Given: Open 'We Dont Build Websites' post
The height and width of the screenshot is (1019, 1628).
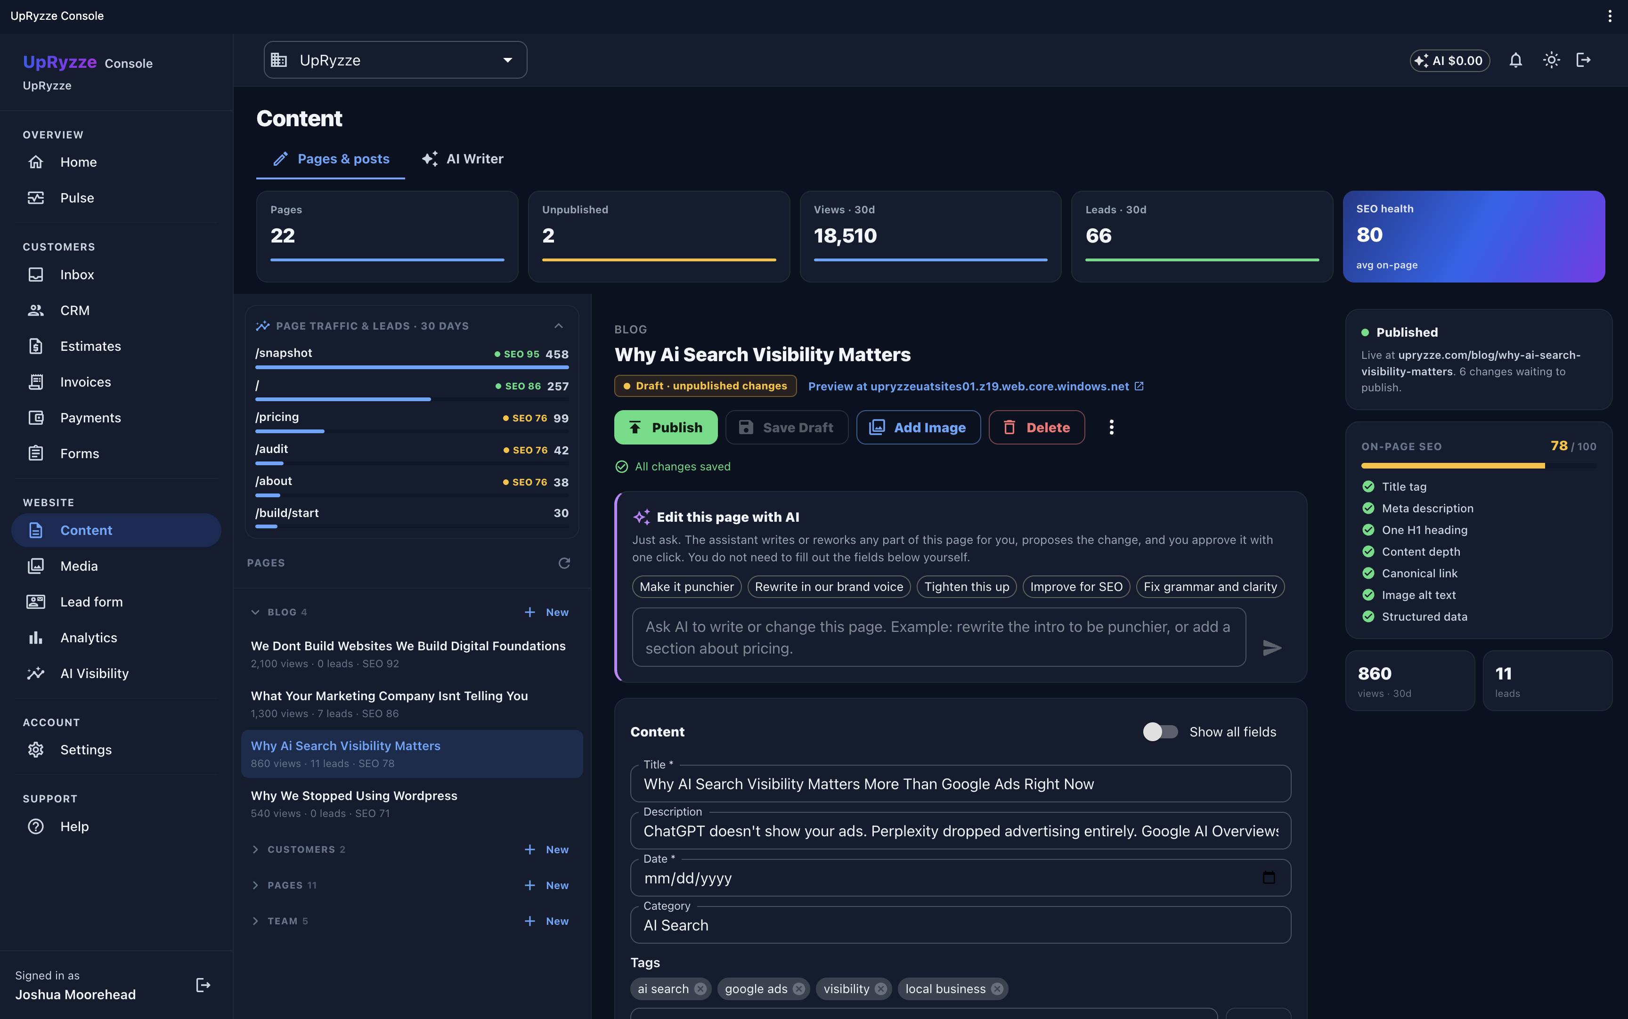Looking at the screenshot, I should point(412,654).
